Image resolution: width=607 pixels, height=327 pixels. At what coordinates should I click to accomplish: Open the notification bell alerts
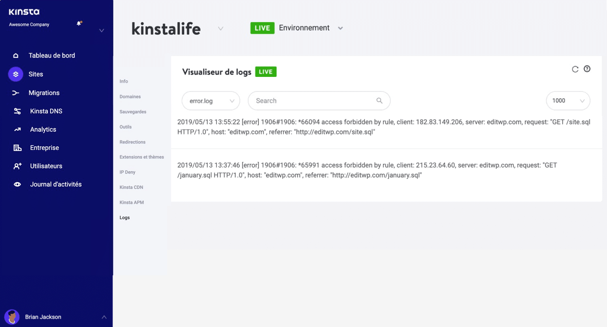point(79,22)
